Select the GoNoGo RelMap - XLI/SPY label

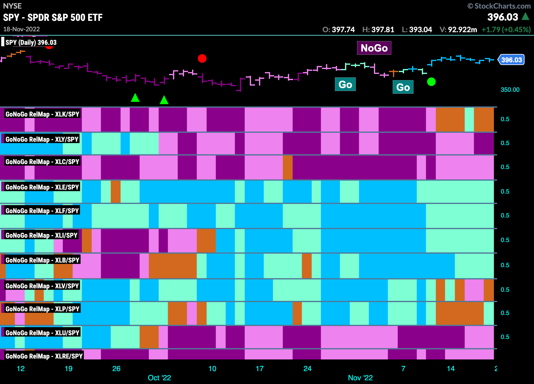pyautogui.click(x=41, y=235)
